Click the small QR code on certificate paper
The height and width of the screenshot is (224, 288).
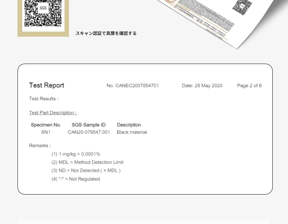pyautogui.click(x=242, y=7)
